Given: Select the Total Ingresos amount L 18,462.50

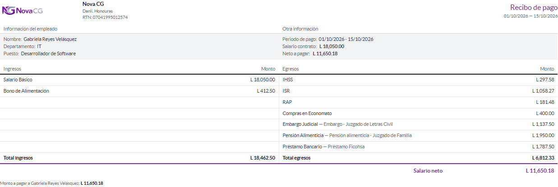Looking at the screenshot, I should [x=263, y=158].
